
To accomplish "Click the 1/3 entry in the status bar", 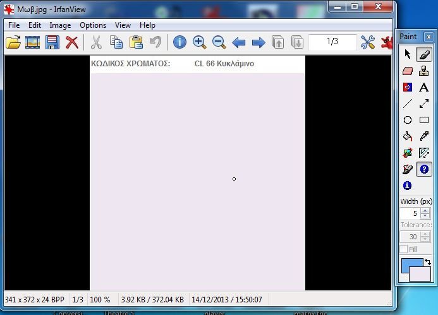I will pyautogui.click(x=78, y=300).
